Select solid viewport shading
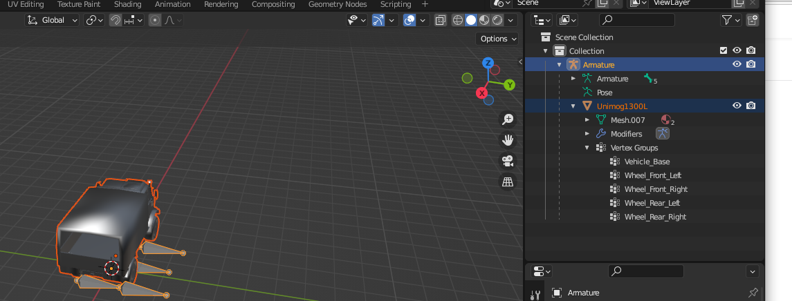The height and width of the screenshot is (301, 792). [471, 20]
